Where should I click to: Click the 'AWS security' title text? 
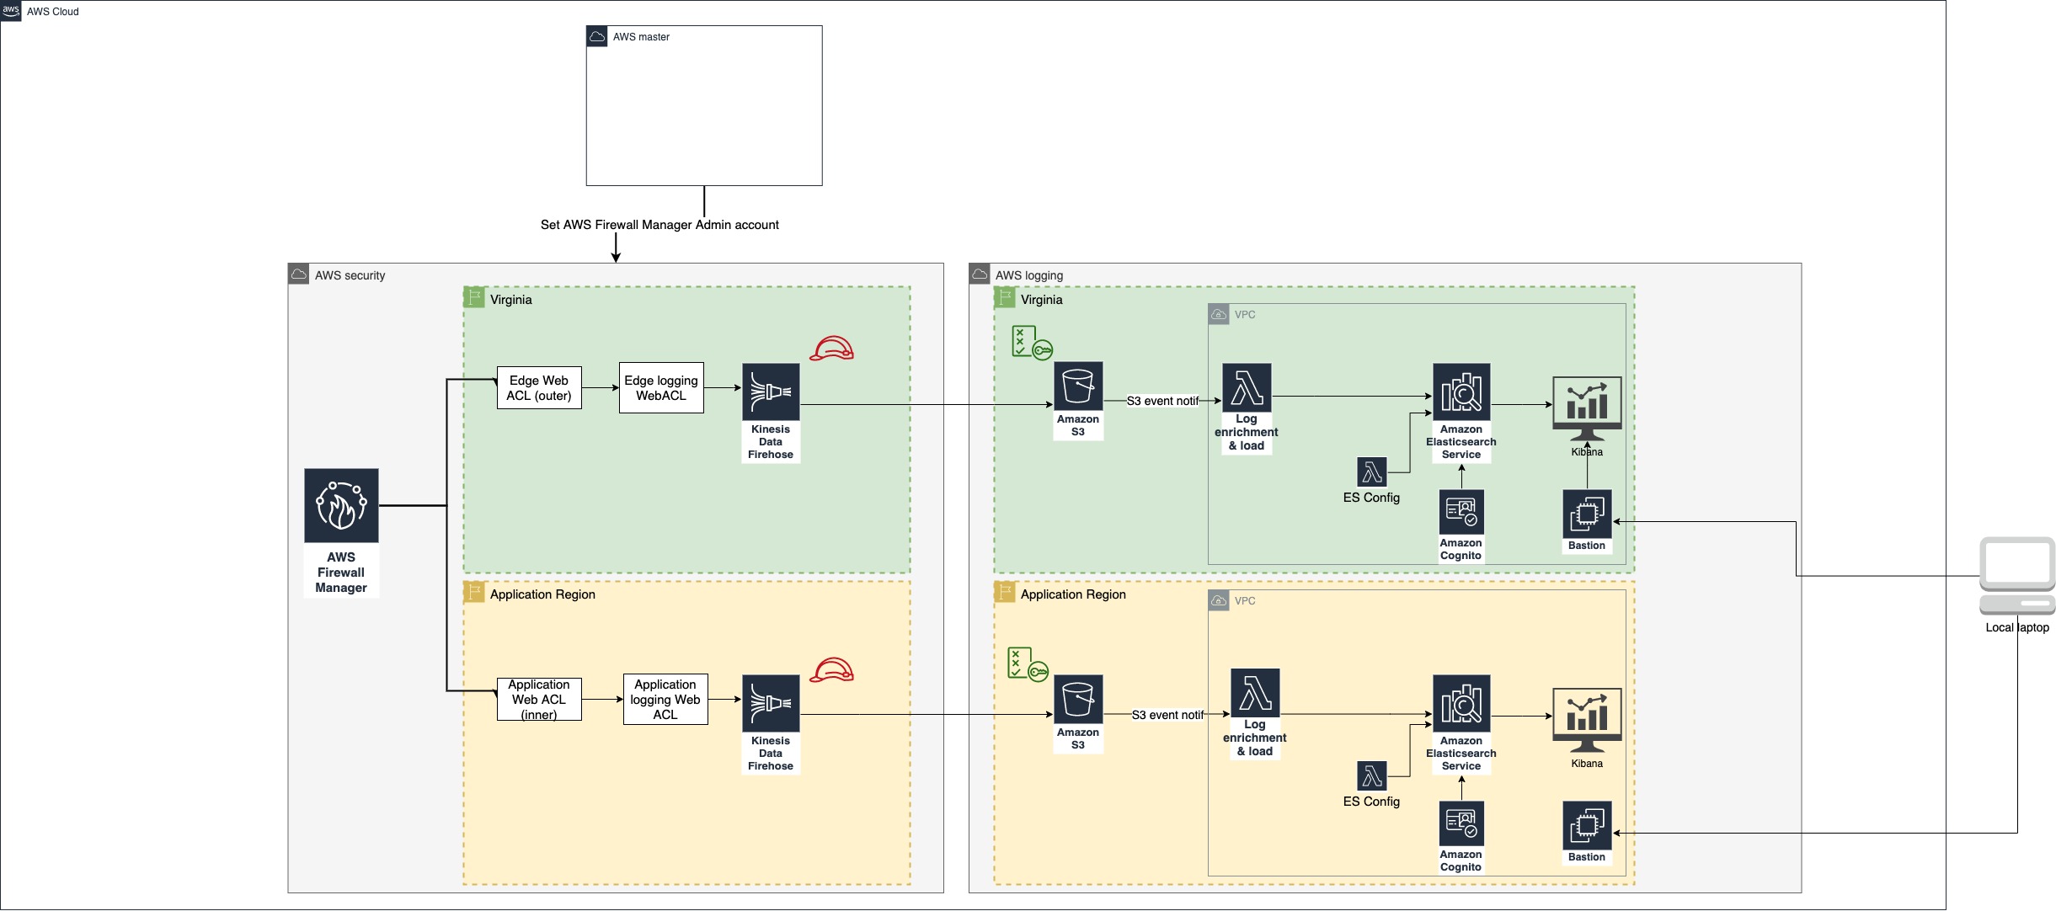(350, 275)
